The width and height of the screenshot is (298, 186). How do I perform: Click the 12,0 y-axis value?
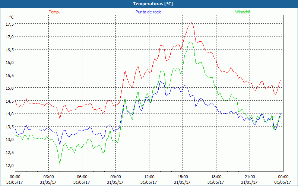click(x=10, y=166)
